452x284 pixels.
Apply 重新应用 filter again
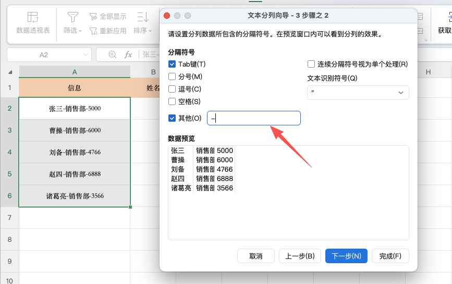108,31
